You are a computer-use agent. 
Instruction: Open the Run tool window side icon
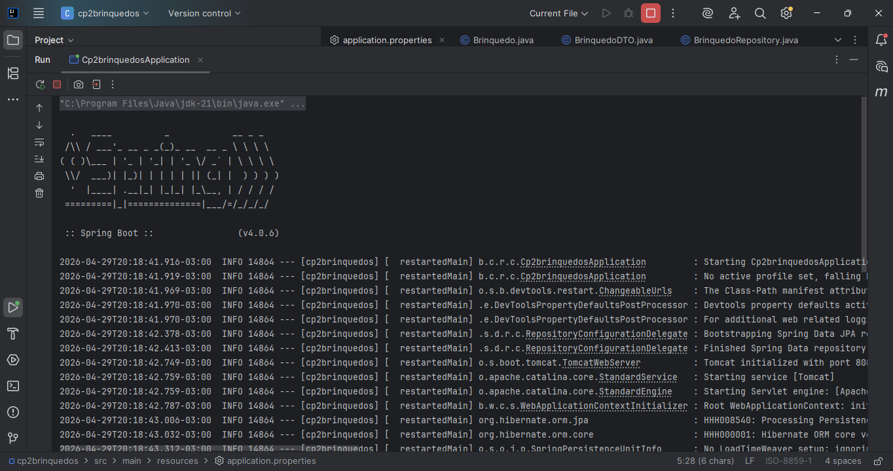click(13, 307)
